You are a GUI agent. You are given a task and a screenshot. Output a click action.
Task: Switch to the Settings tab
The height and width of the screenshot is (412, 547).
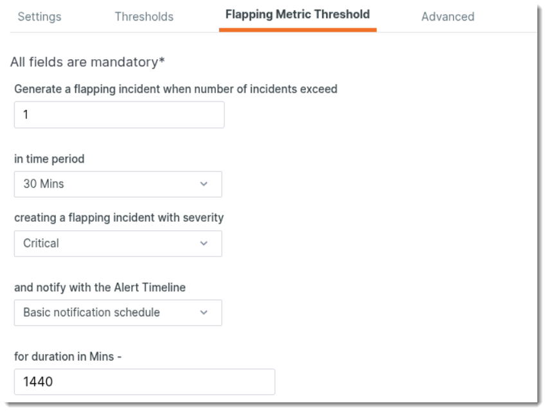point(39,17)
